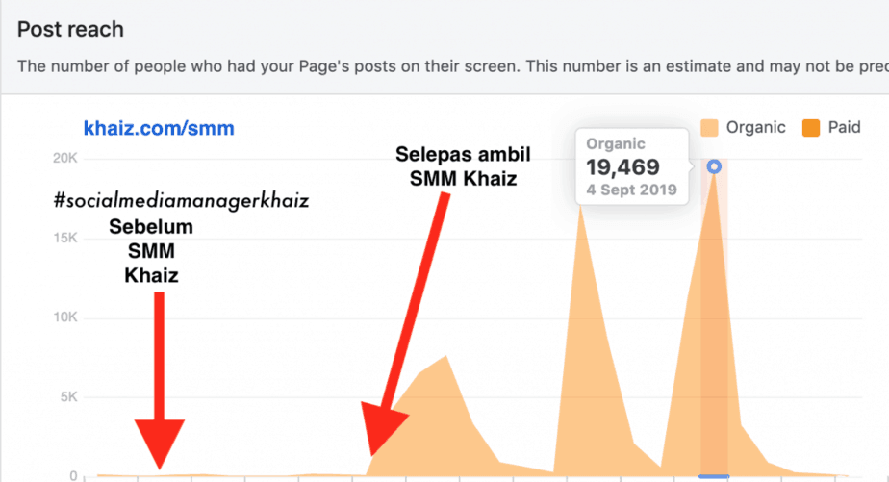Click the 19,469 value in the tooltip

coord(622,167)
